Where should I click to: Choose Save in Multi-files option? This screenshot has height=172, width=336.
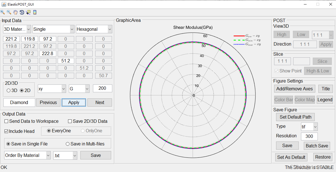click(67, 144)
